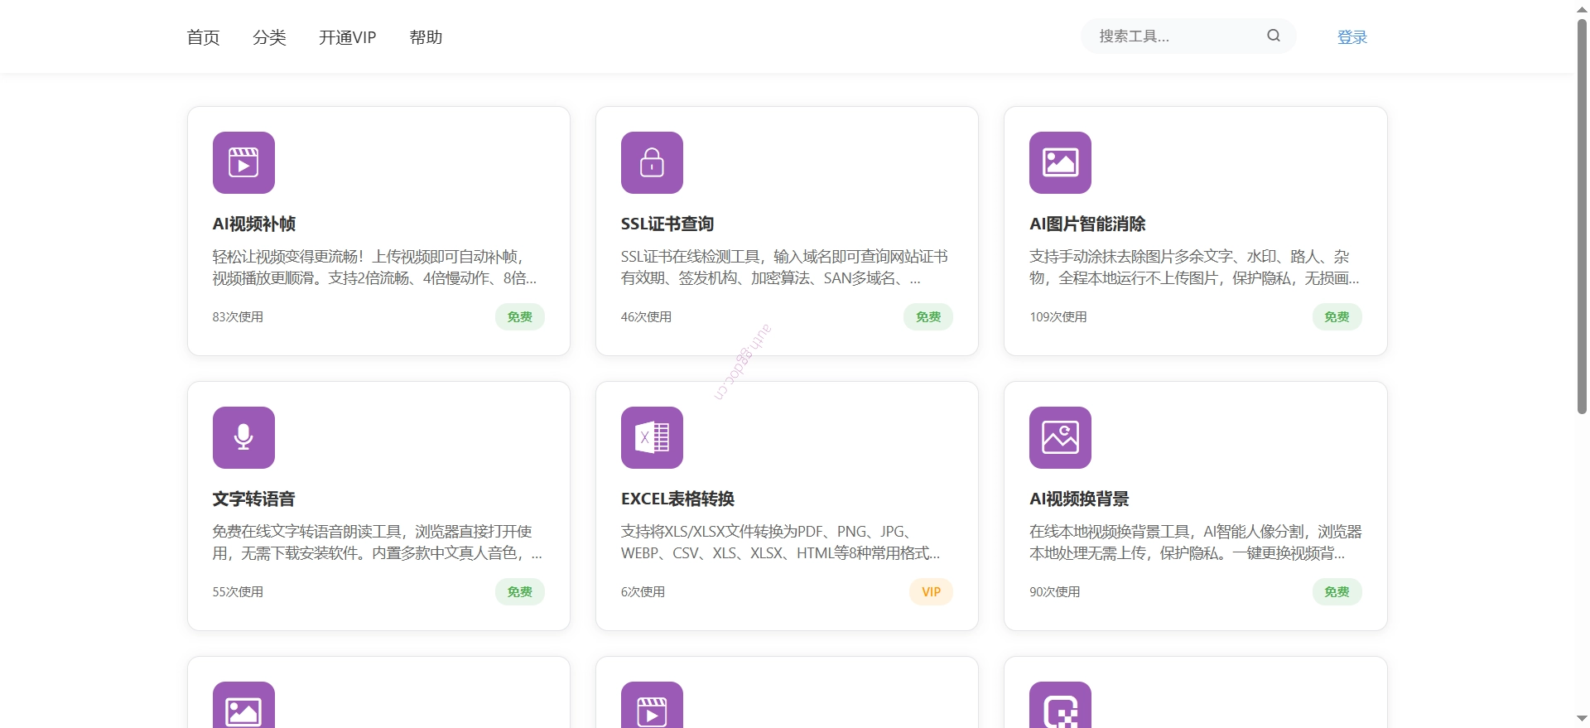Click the AI视频补帧 video clip icon
This screenshot has width=1590, height=728.
coord(243,162)
